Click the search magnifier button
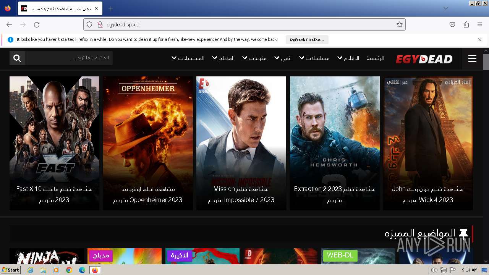This screenshot has width=489, height=275. point(17,58)
